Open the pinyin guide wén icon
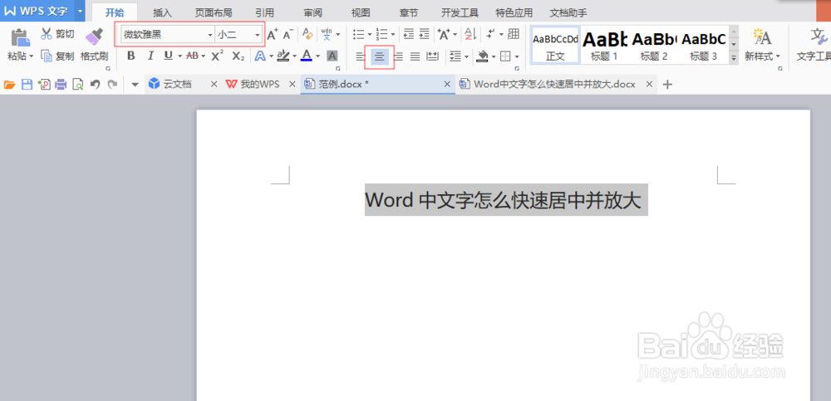The image size is (831, 401). tap(327, 35)
